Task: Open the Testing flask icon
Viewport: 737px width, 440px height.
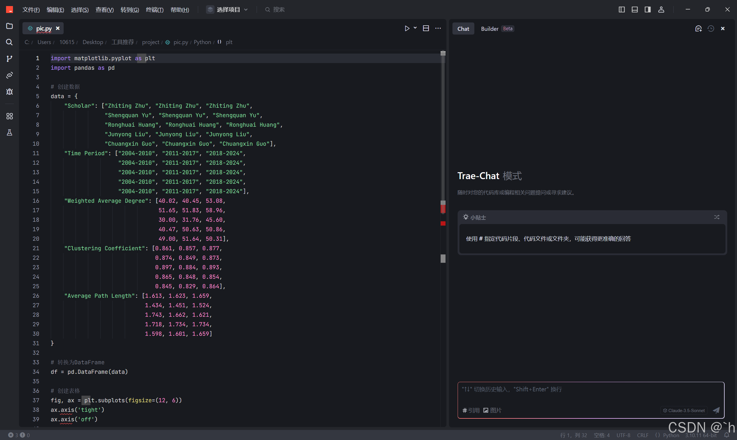Action: [10, 132]
